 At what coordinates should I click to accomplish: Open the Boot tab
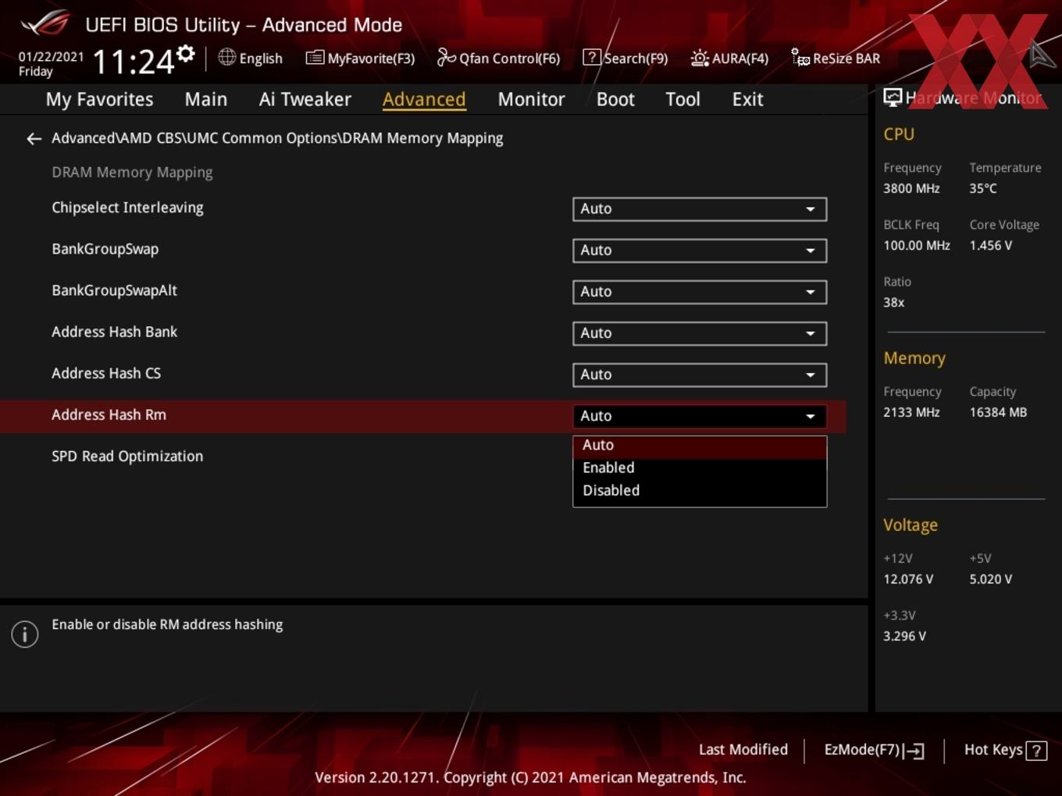click(615, 100)
